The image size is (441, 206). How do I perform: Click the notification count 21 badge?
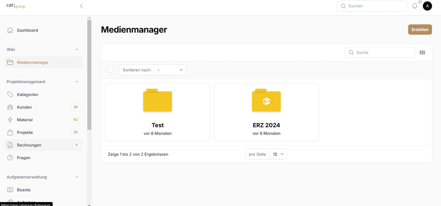coord(420,2)
